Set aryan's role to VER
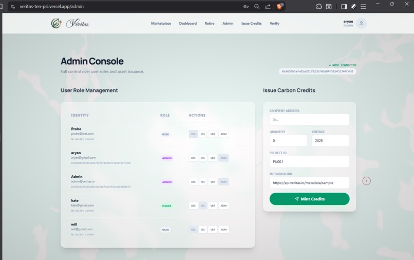The height and width of the screenshot is (260, 414). pyautogui.click(x=213, y=158)
